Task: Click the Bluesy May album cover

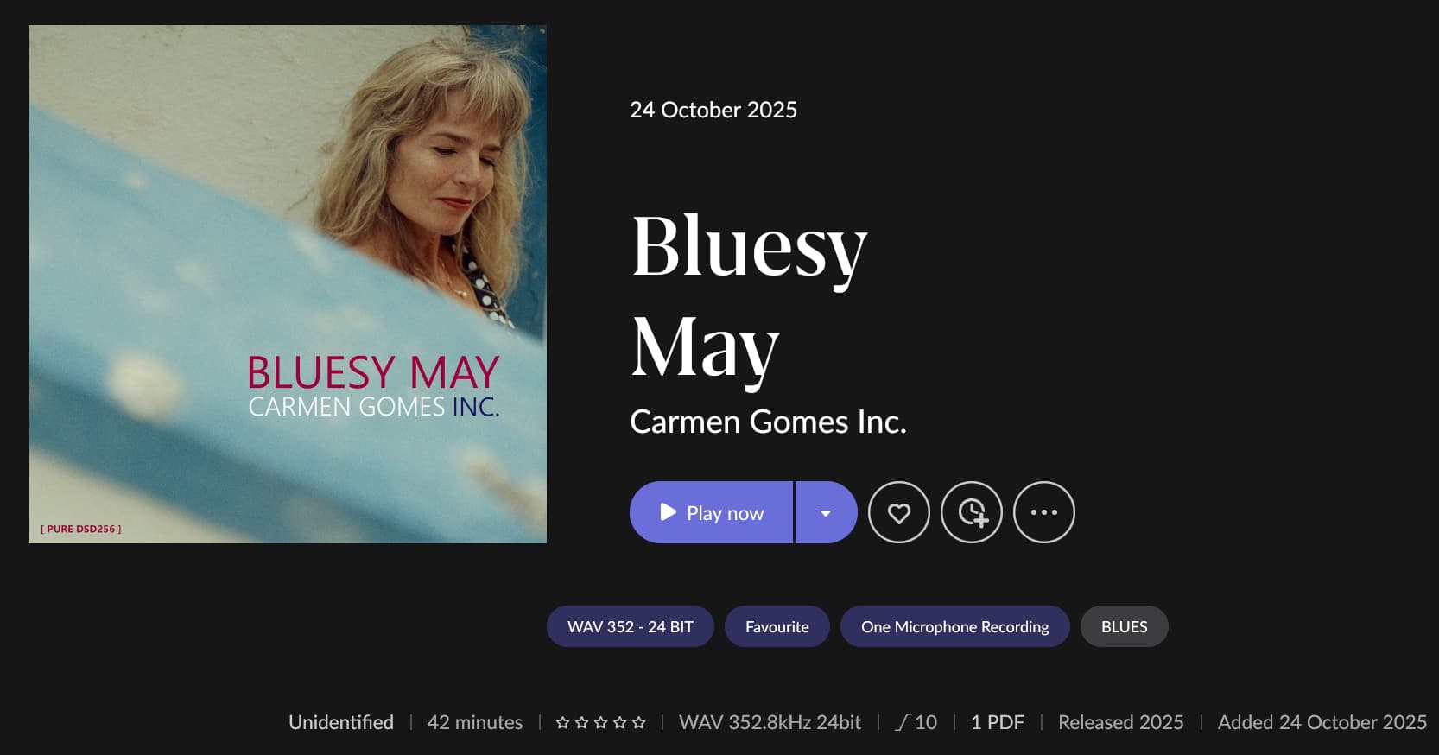Action: (x=288, y=284)
